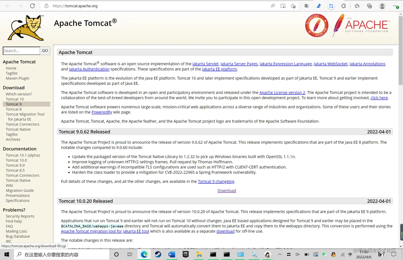Click the Tomcat cat logo
This screenshot has height=260, width=403.
pos(26,28)
